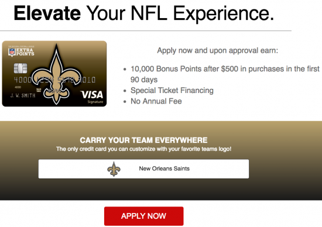Click the "Special Ticket Financing" bullet

172,90
